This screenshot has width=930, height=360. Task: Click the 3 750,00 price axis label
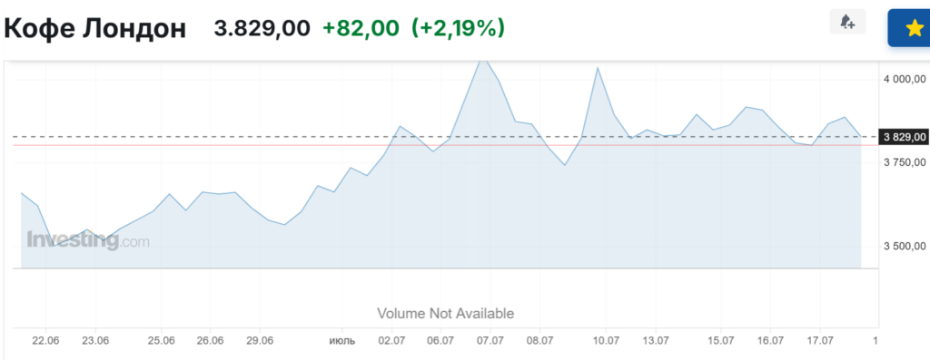(x=905, y=163)
